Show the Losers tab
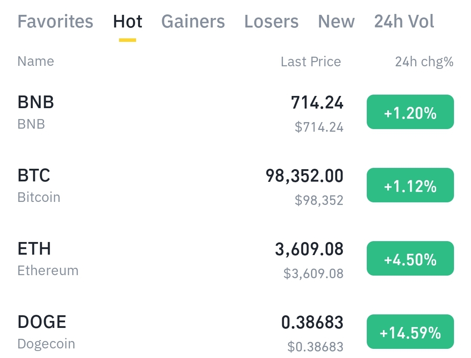This screenshot has height=358, width=471. pyautogui.click(x=271, y=21)
